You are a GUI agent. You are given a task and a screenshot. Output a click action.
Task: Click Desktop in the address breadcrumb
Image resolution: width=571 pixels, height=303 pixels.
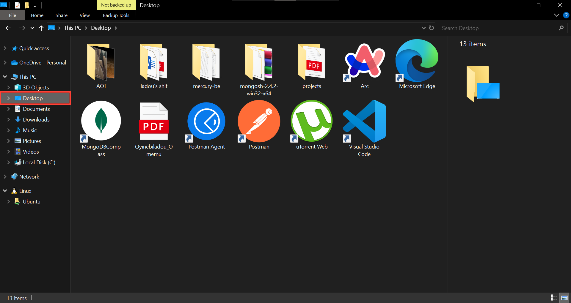[101, 28]
